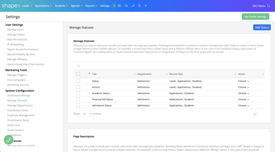The image size is (275, 152).
Task: Open Shark Tank2.0 in sidebar
Action: [x=15, y=130]
